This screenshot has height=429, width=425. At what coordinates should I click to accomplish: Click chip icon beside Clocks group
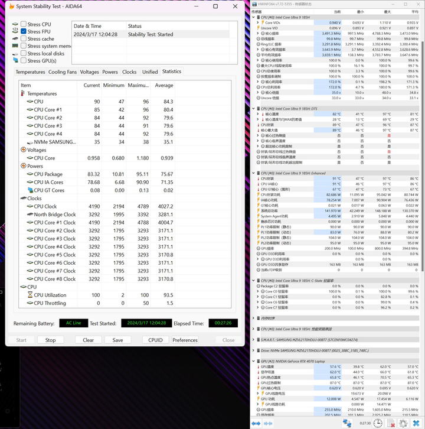(24, 199)
